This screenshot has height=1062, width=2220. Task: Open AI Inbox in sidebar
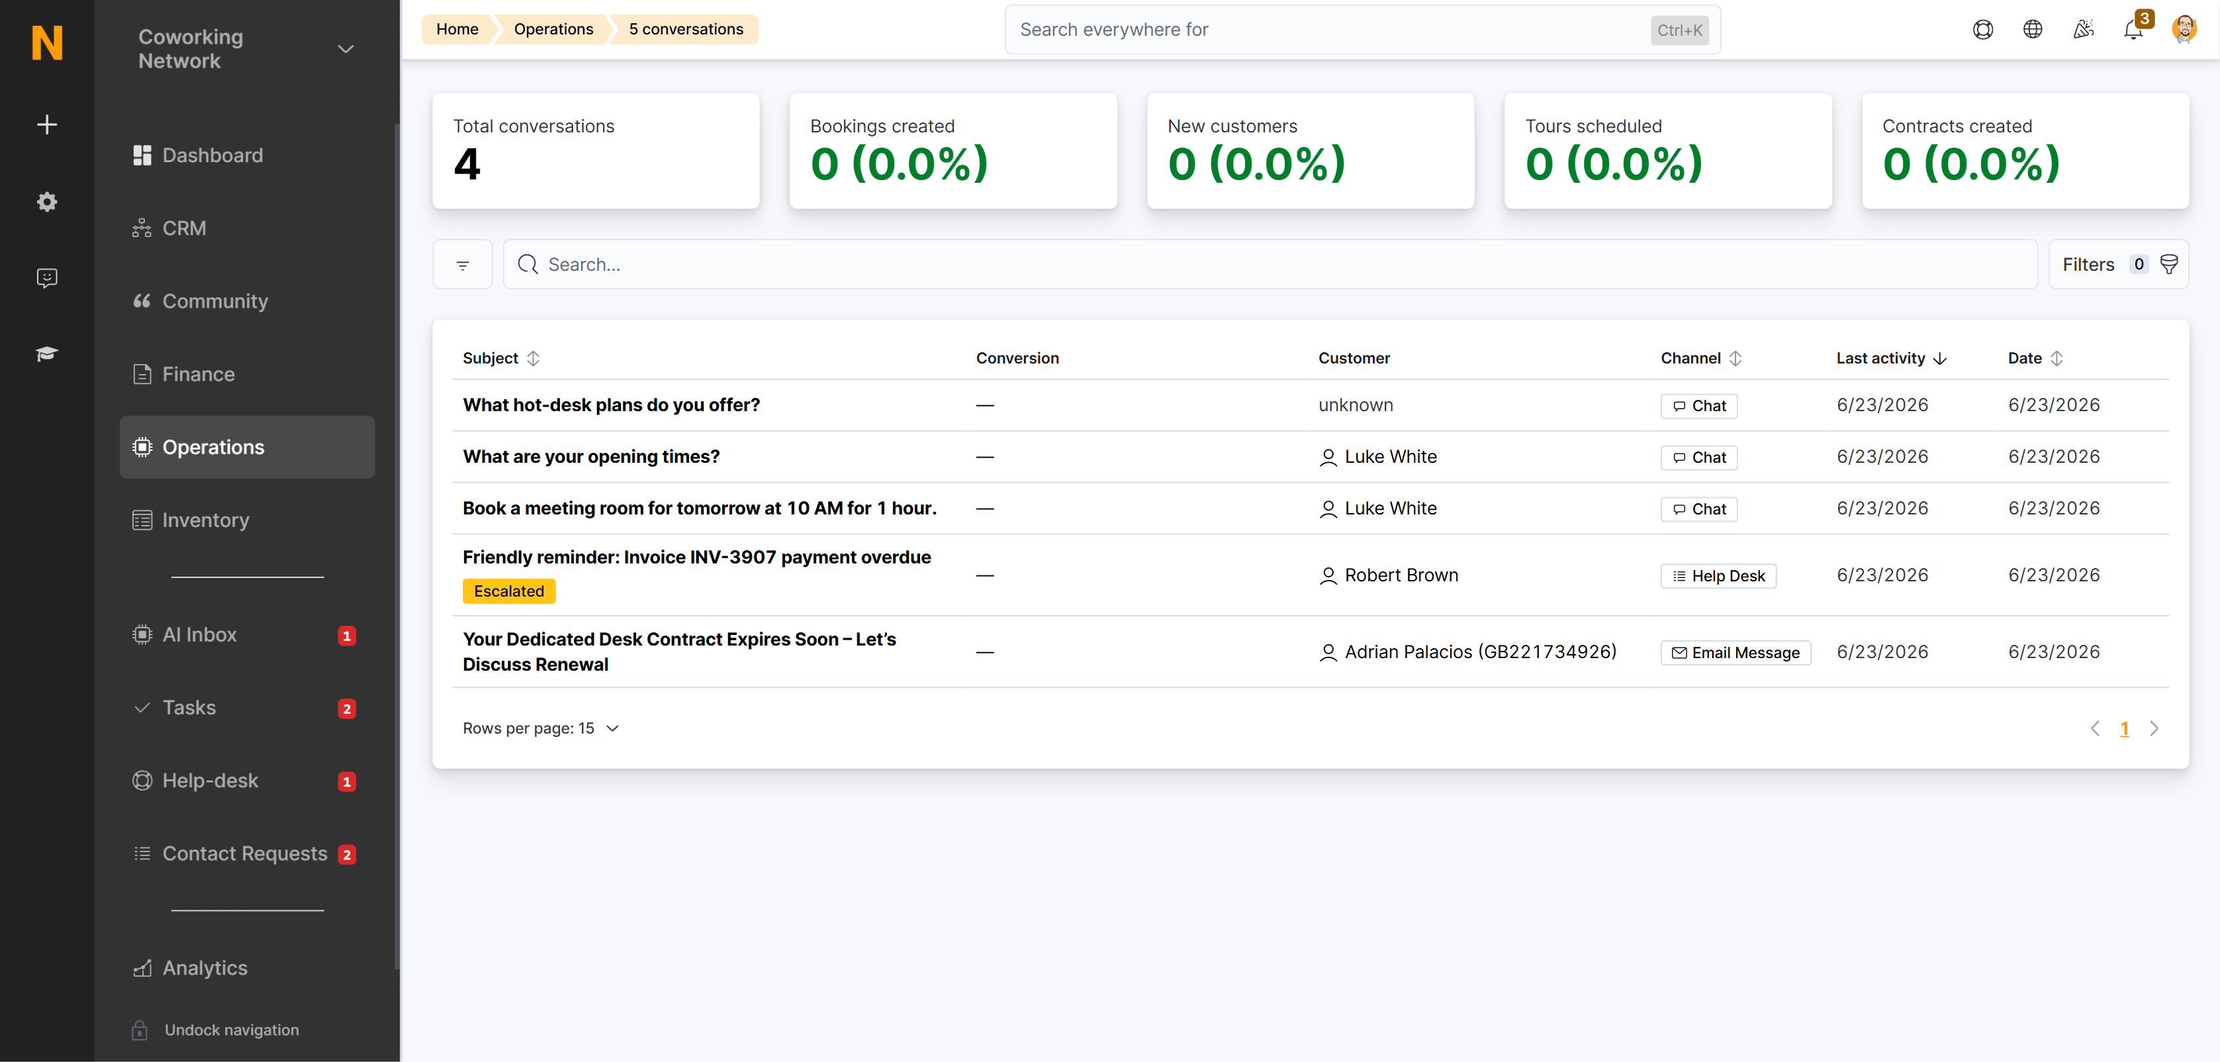pos(248,634)
